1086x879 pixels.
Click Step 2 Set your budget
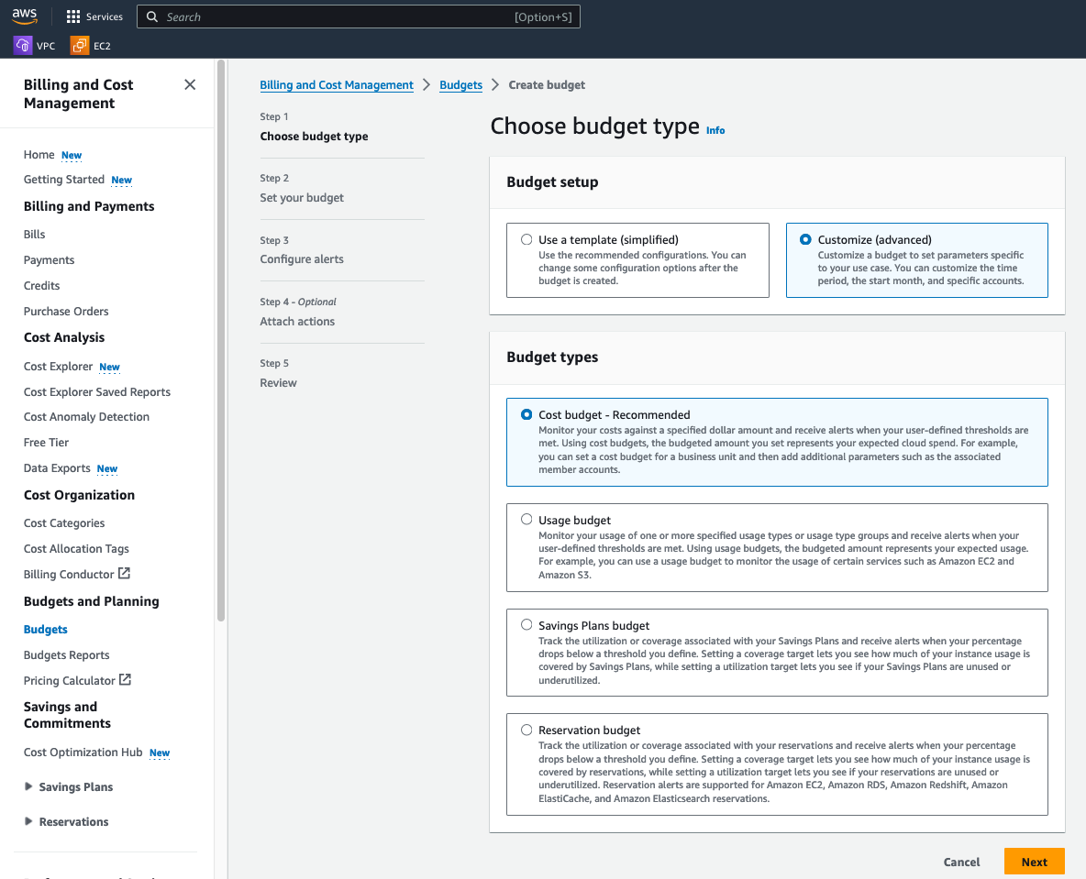point(302,197)
